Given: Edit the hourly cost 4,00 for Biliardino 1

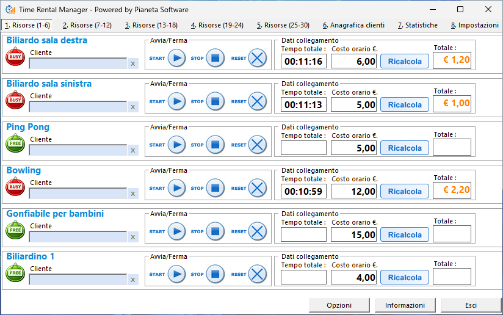Looking at the screenshot, I should point(353,278).
